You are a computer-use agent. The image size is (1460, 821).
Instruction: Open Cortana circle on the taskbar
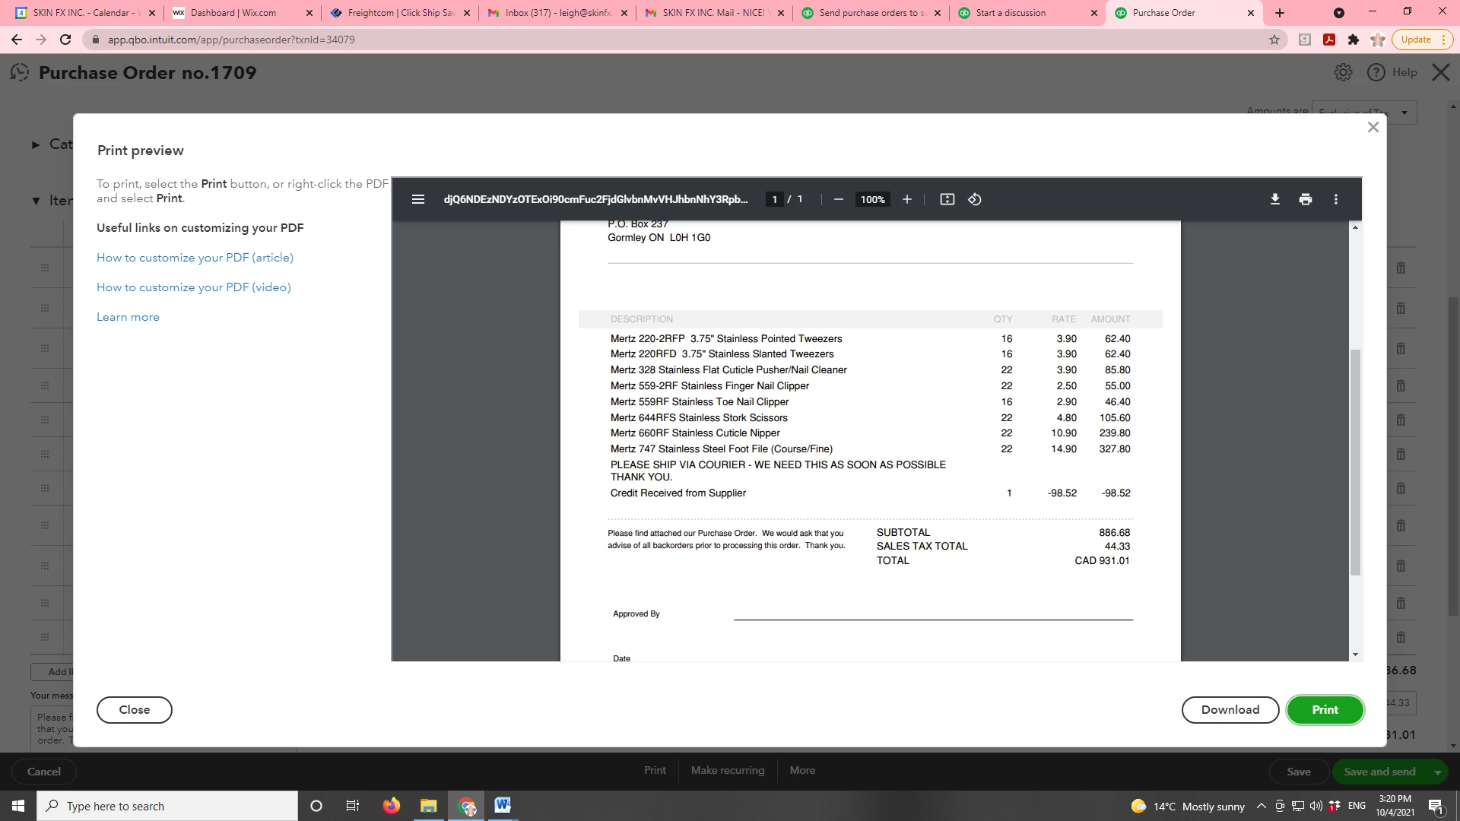(316, 806)
